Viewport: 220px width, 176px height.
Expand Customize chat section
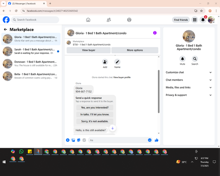(x=189, y=72)
